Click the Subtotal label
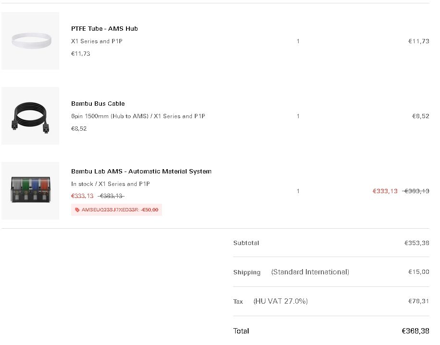Screen dimensions: 440x345 (x=246, y=243)
